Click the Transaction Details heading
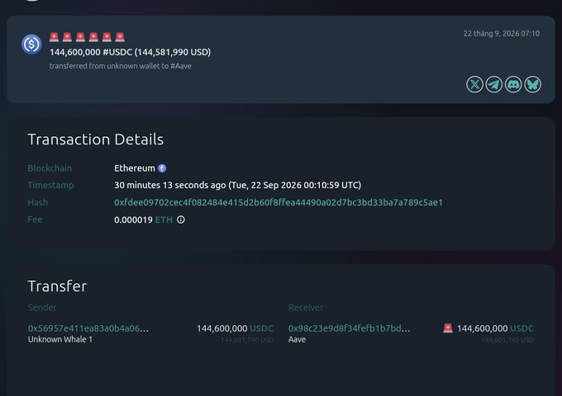The height and width of the screenshot is (396, 562). [96, 139]
